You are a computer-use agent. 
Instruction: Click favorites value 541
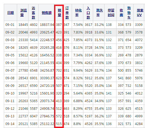(x=121, y=78)
